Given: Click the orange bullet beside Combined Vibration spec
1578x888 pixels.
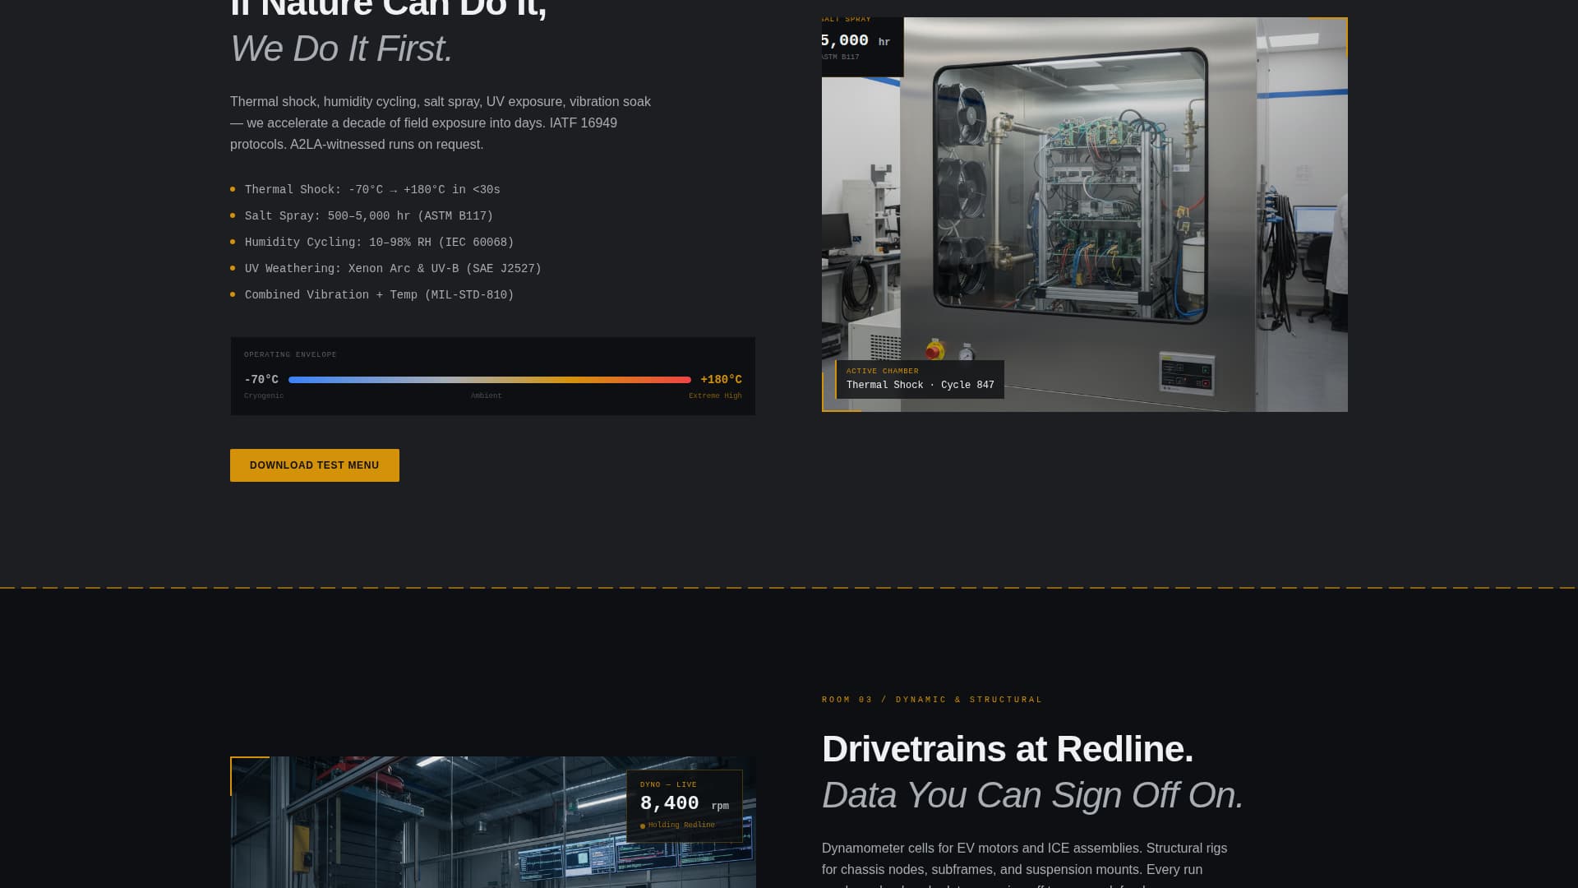Looking at the screenshot, I should [233, 294].
